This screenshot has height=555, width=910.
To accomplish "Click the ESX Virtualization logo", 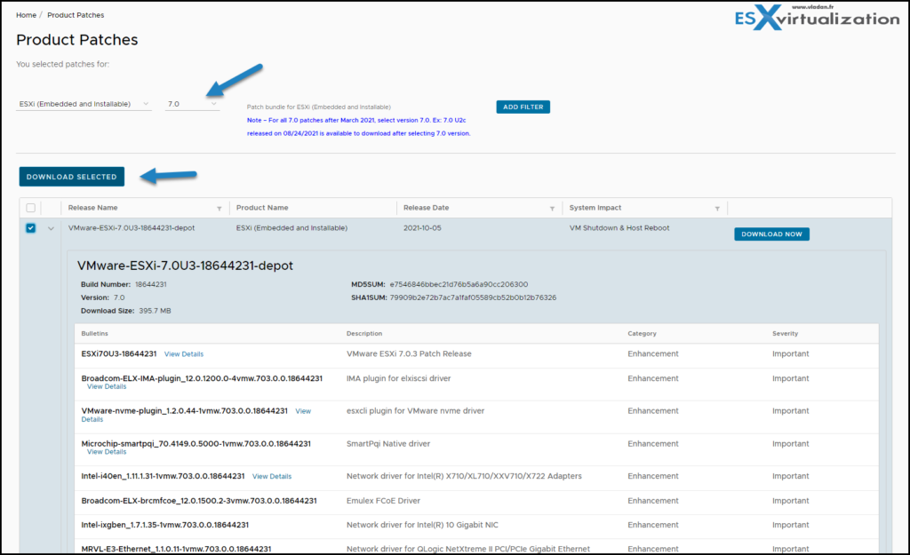I will point(816,17).
